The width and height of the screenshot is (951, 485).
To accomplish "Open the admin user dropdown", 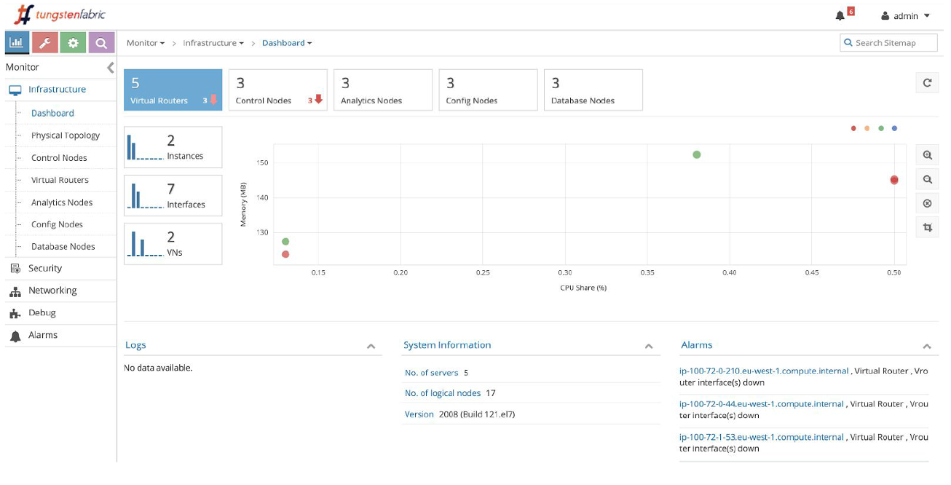I will (906, 16).
